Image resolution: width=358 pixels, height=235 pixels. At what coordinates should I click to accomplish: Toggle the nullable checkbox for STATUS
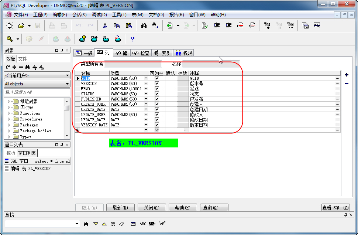click(157, 94)
